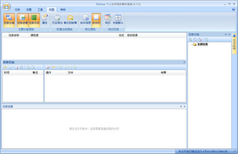Screen dimensions: 238x154
Task: Click the open log folder icon in 任务日志
Action: coord(5,67)
